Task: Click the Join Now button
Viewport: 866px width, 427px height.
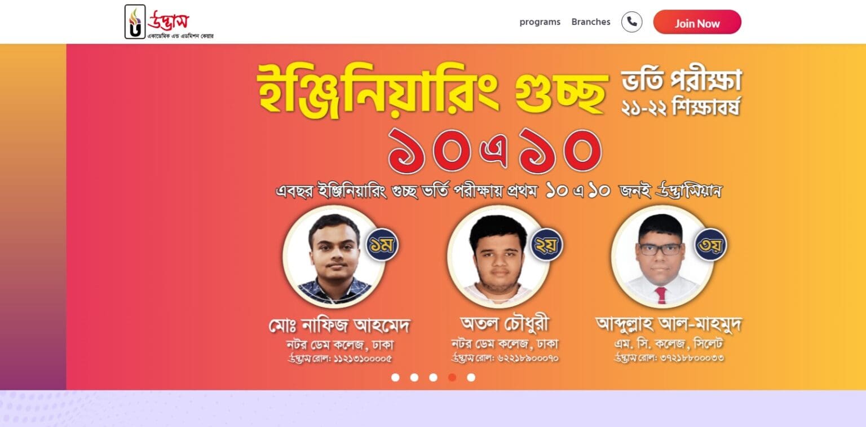Action: [x=697, y=22]
